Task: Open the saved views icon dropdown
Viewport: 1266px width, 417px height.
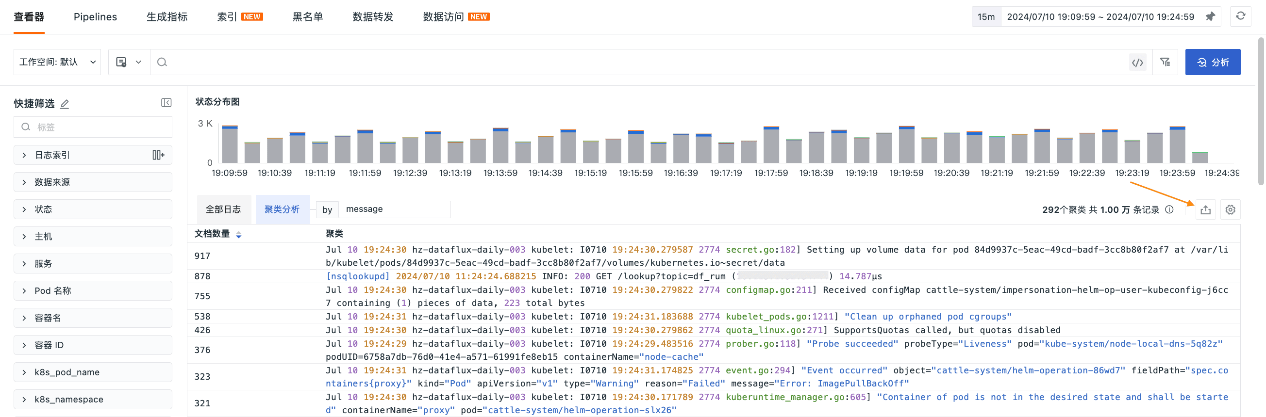Action: coord(129,62)
